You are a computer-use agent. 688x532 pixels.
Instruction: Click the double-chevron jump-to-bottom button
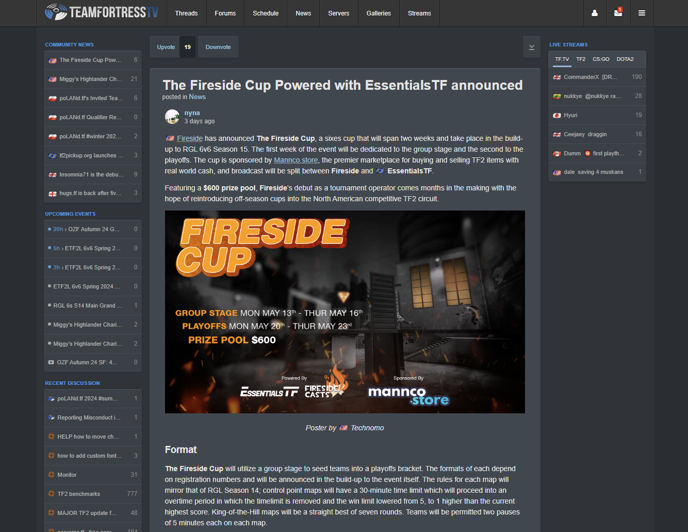[x=532, y=47]
